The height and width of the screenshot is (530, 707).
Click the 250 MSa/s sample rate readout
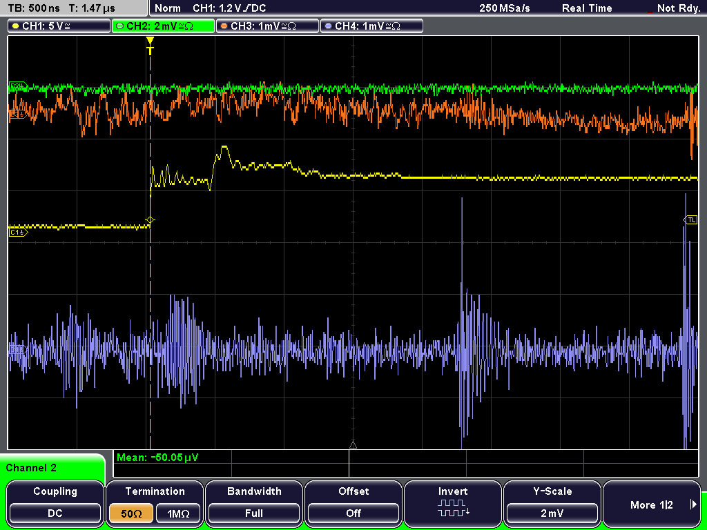[x=505, y=8]
